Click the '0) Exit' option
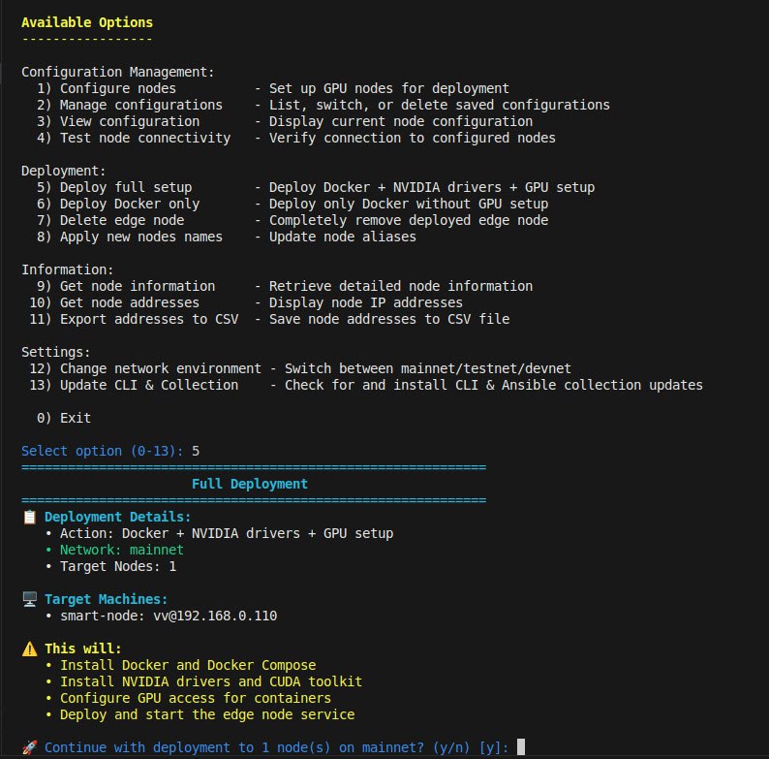 [64, 419]
